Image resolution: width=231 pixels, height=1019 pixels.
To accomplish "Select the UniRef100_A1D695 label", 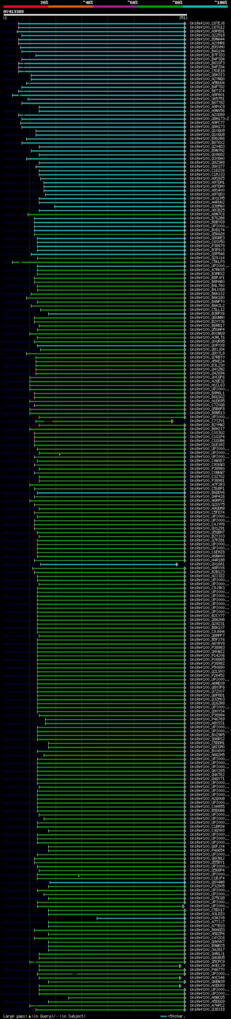I will pos(207,401).
